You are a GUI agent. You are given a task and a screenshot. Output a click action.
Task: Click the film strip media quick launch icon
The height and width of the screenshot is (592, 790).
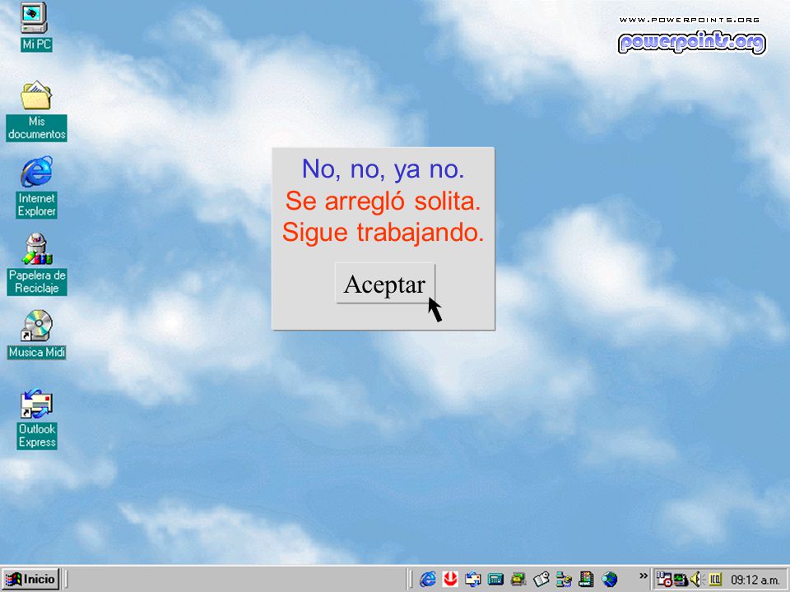586,580
